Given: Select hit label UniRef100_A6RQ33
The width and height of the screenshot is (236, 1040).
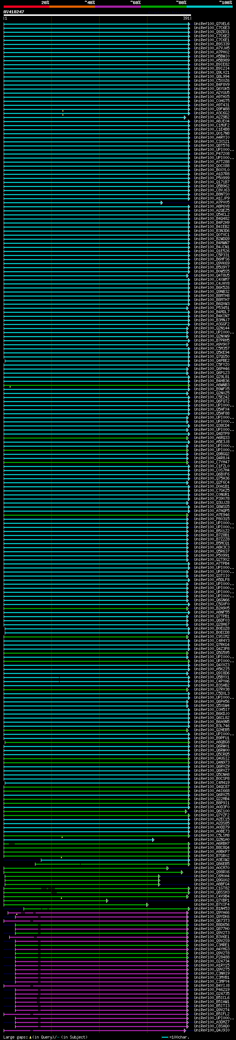Looking at the screenshot, I should tap(212, 438).
